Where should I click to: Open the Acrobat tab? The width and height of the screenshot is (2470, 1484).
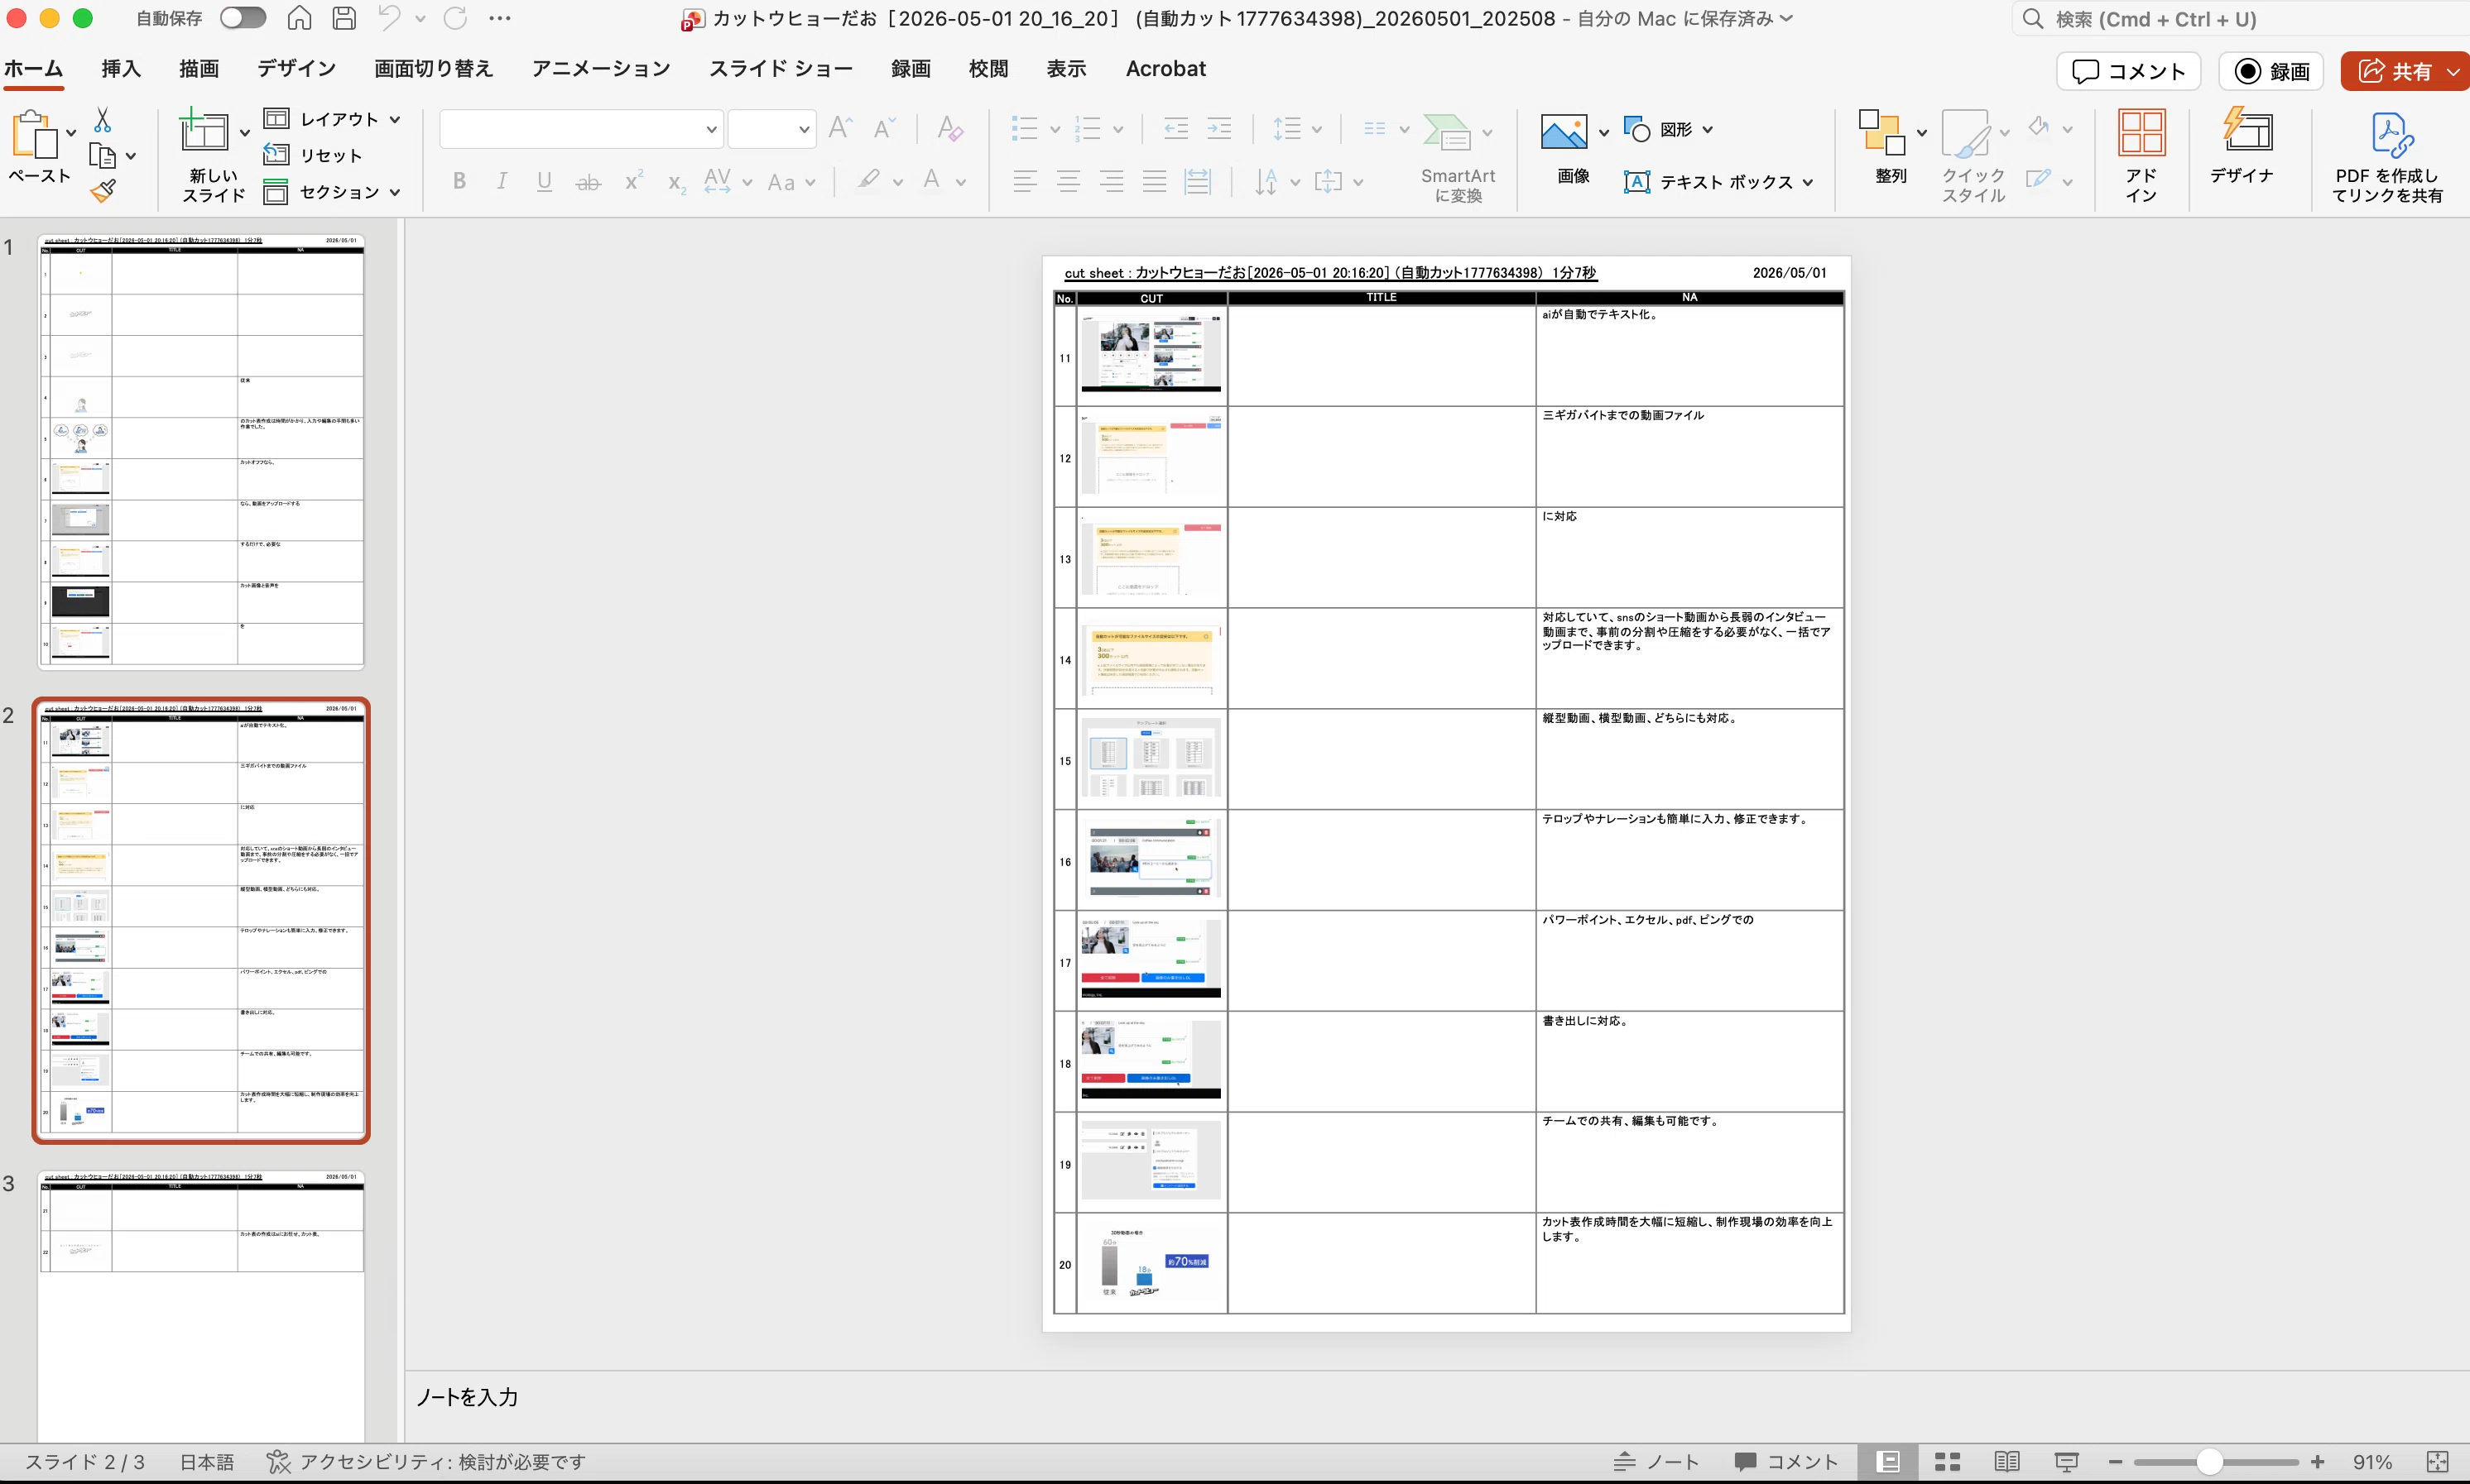tap(1165, 68)
